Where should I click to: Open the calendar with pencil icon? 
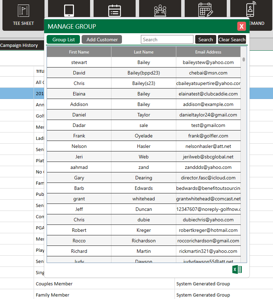(205, 10)
